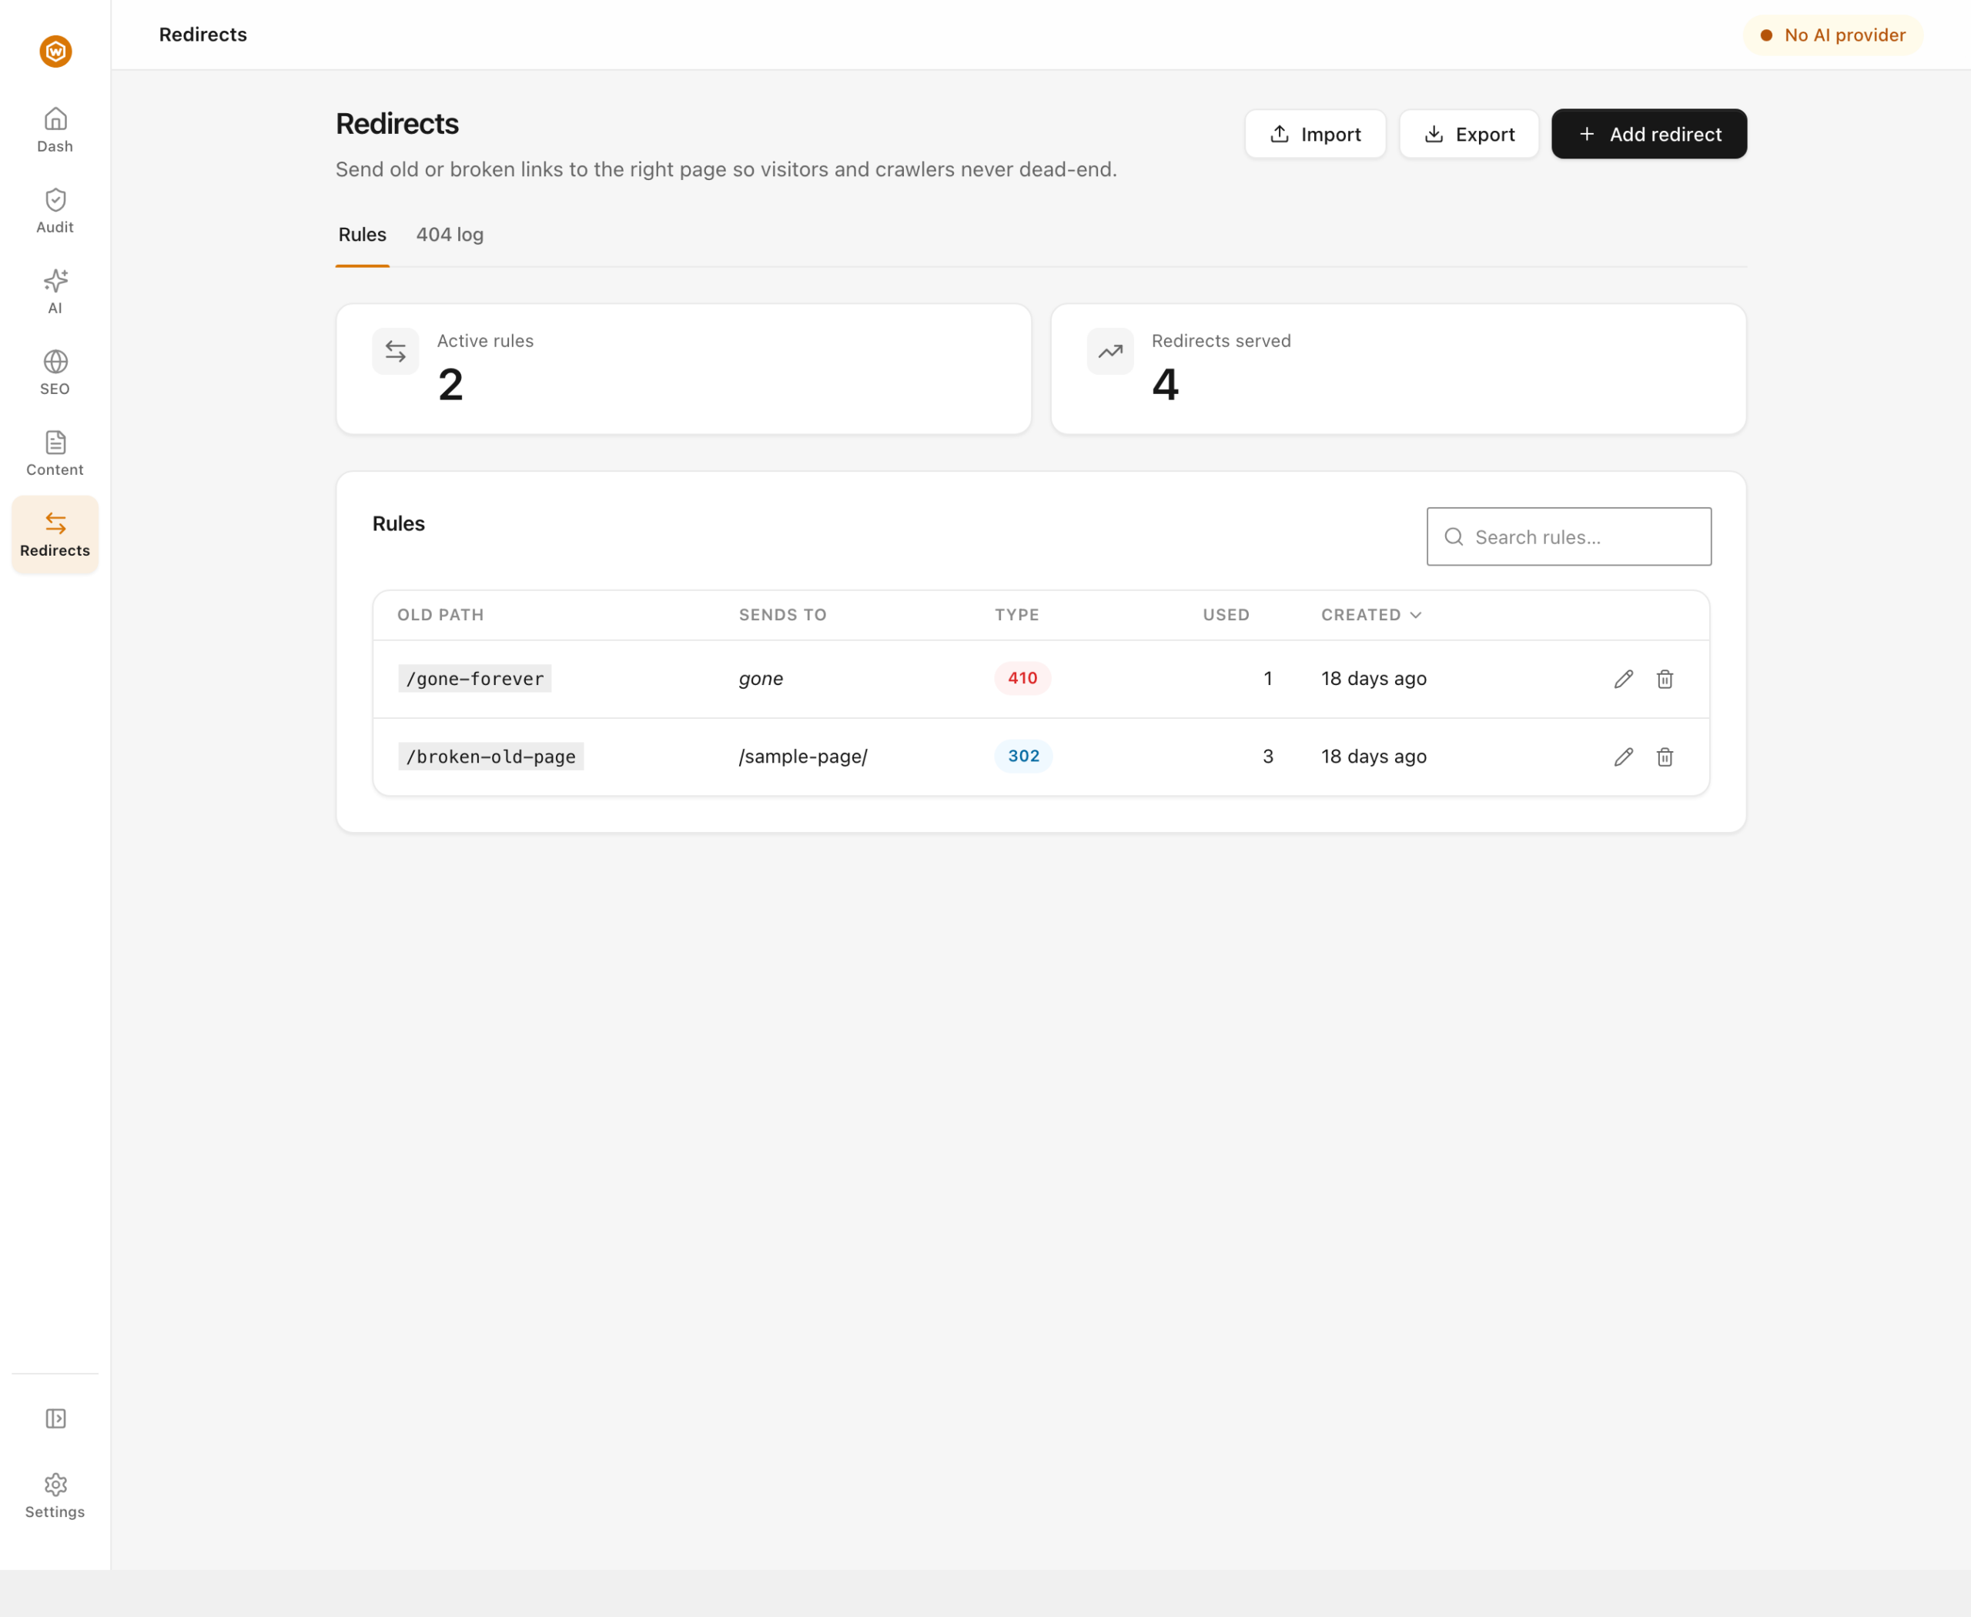Viewport: 1971px width, 1617px height.
Task: Click the Export button
Action: tap(1469, 134)
